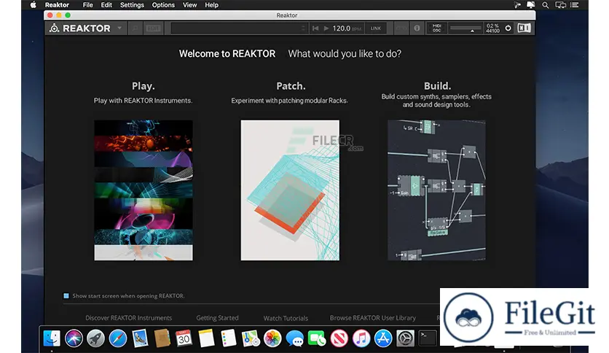Open FaceTime from the Dock
The height and width of the screenshot is (353, 609).
pyautogui.click(x=317, y=338)
